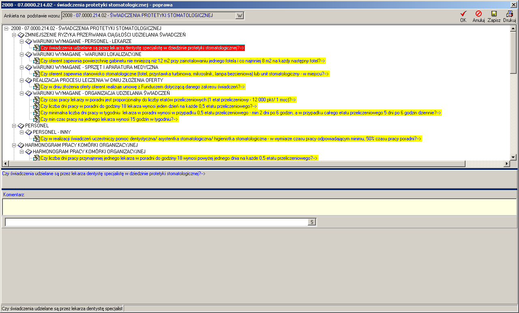
Task: Select question min czas pracy 15 godzin
Action: click(x=109, y=119)
